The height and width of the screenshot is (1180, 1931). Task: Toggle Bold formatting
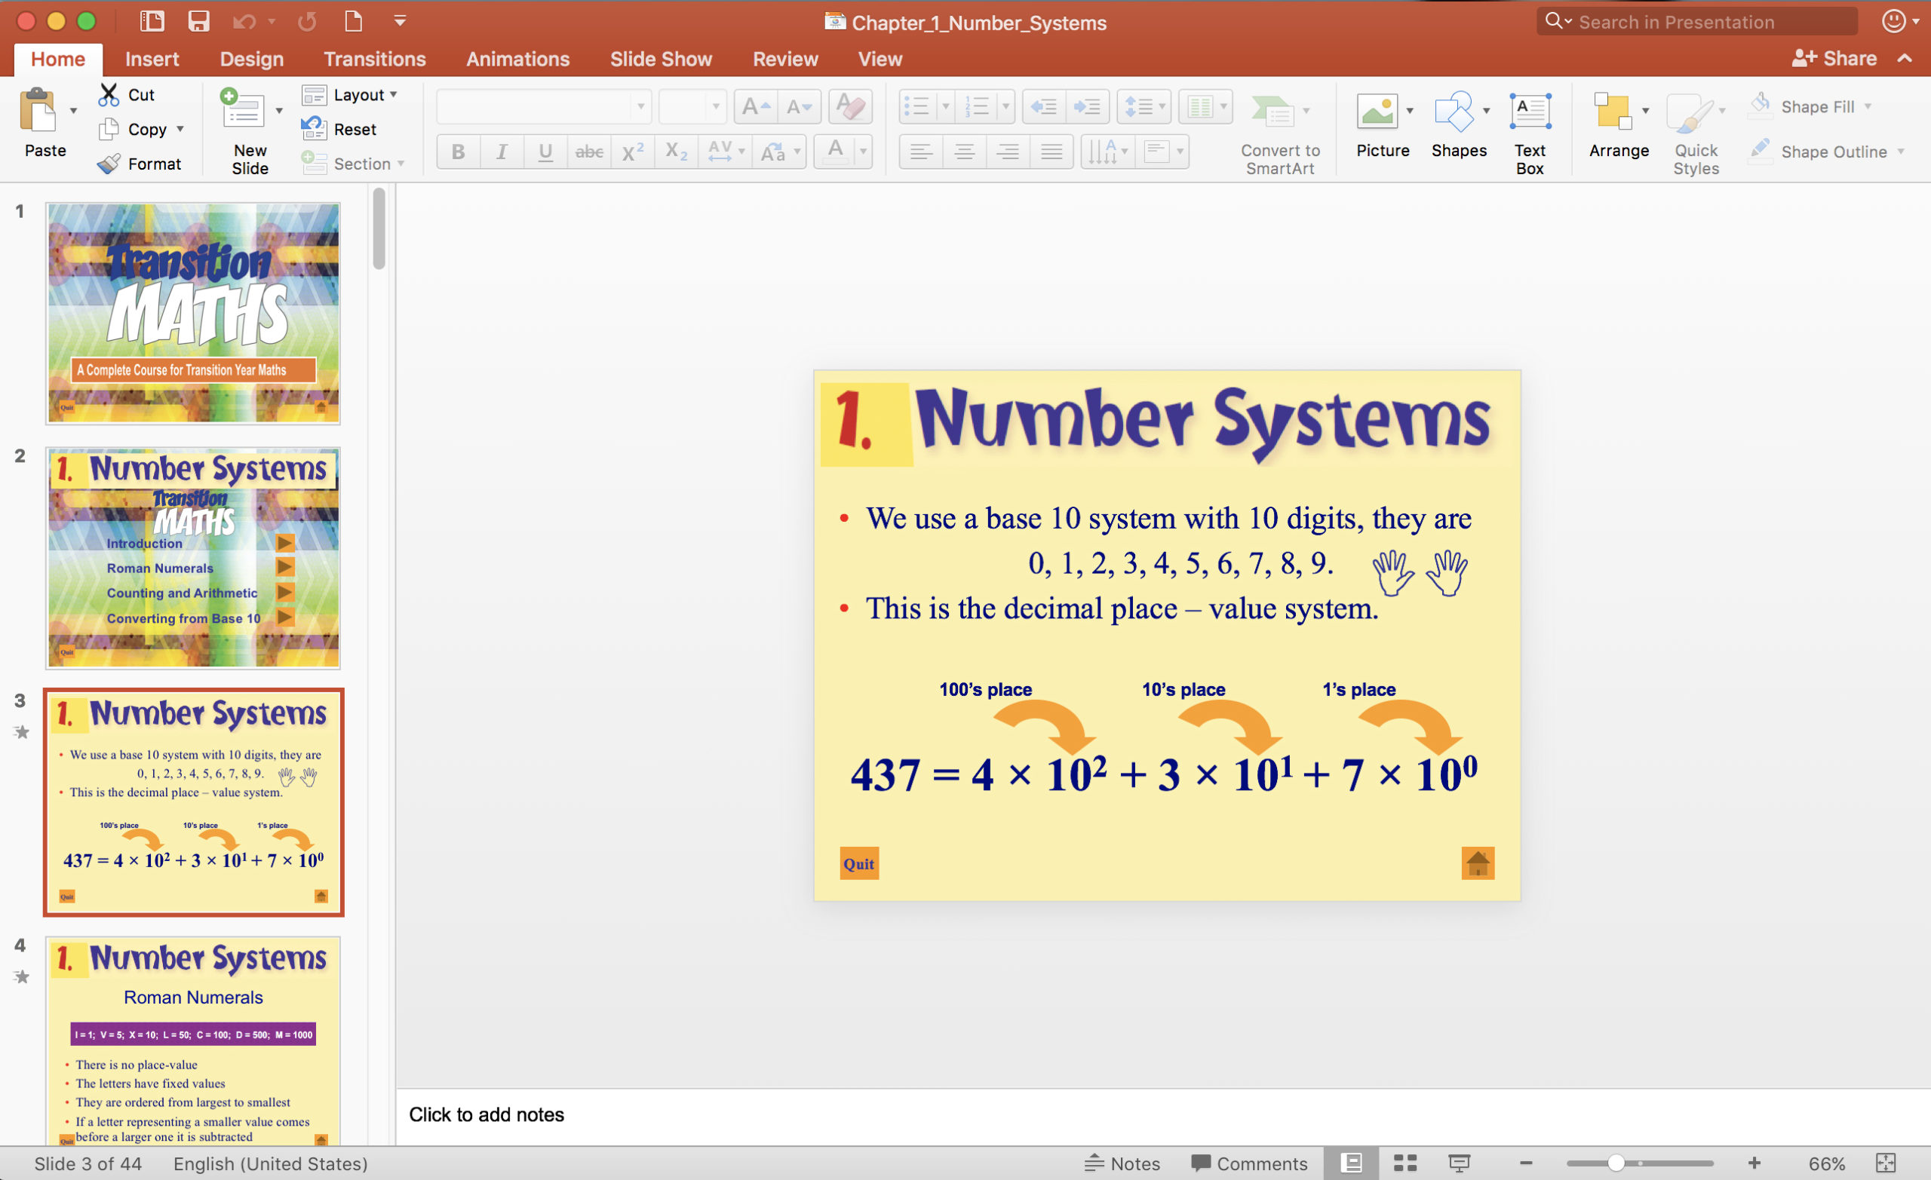459,152
